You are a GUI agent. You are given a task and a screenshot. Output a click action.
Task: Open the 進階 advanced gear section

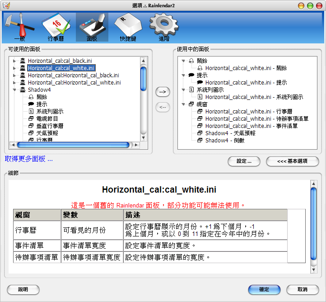164,27
